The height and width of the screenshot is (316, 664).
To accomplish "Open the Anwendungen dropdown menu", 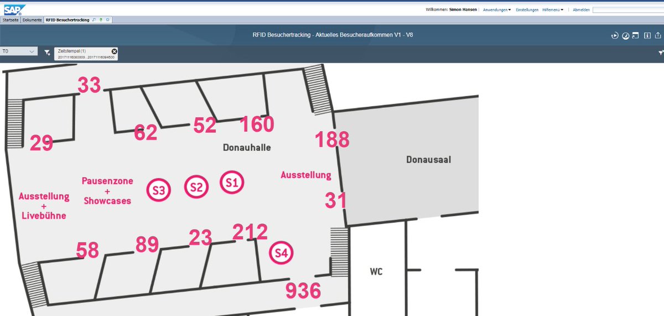I will (497, 10).
